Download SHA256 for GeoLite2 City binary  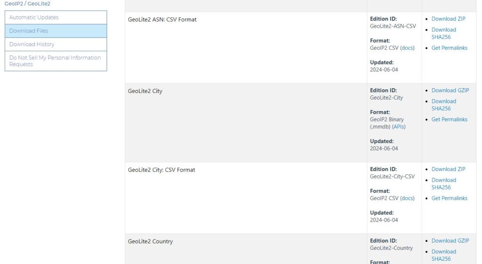443,105
